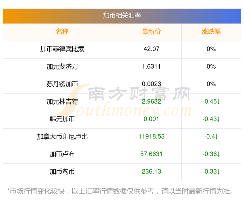The width and height of the screenshot is (244, 200).
Task: Click the price value 57.6631
Action: pos(151,154)
